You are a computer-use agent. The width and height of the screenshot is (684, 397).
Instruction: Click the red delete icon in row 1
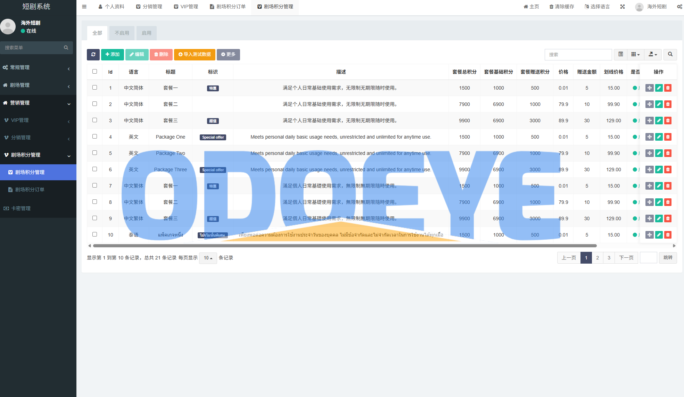pos(668,88)
